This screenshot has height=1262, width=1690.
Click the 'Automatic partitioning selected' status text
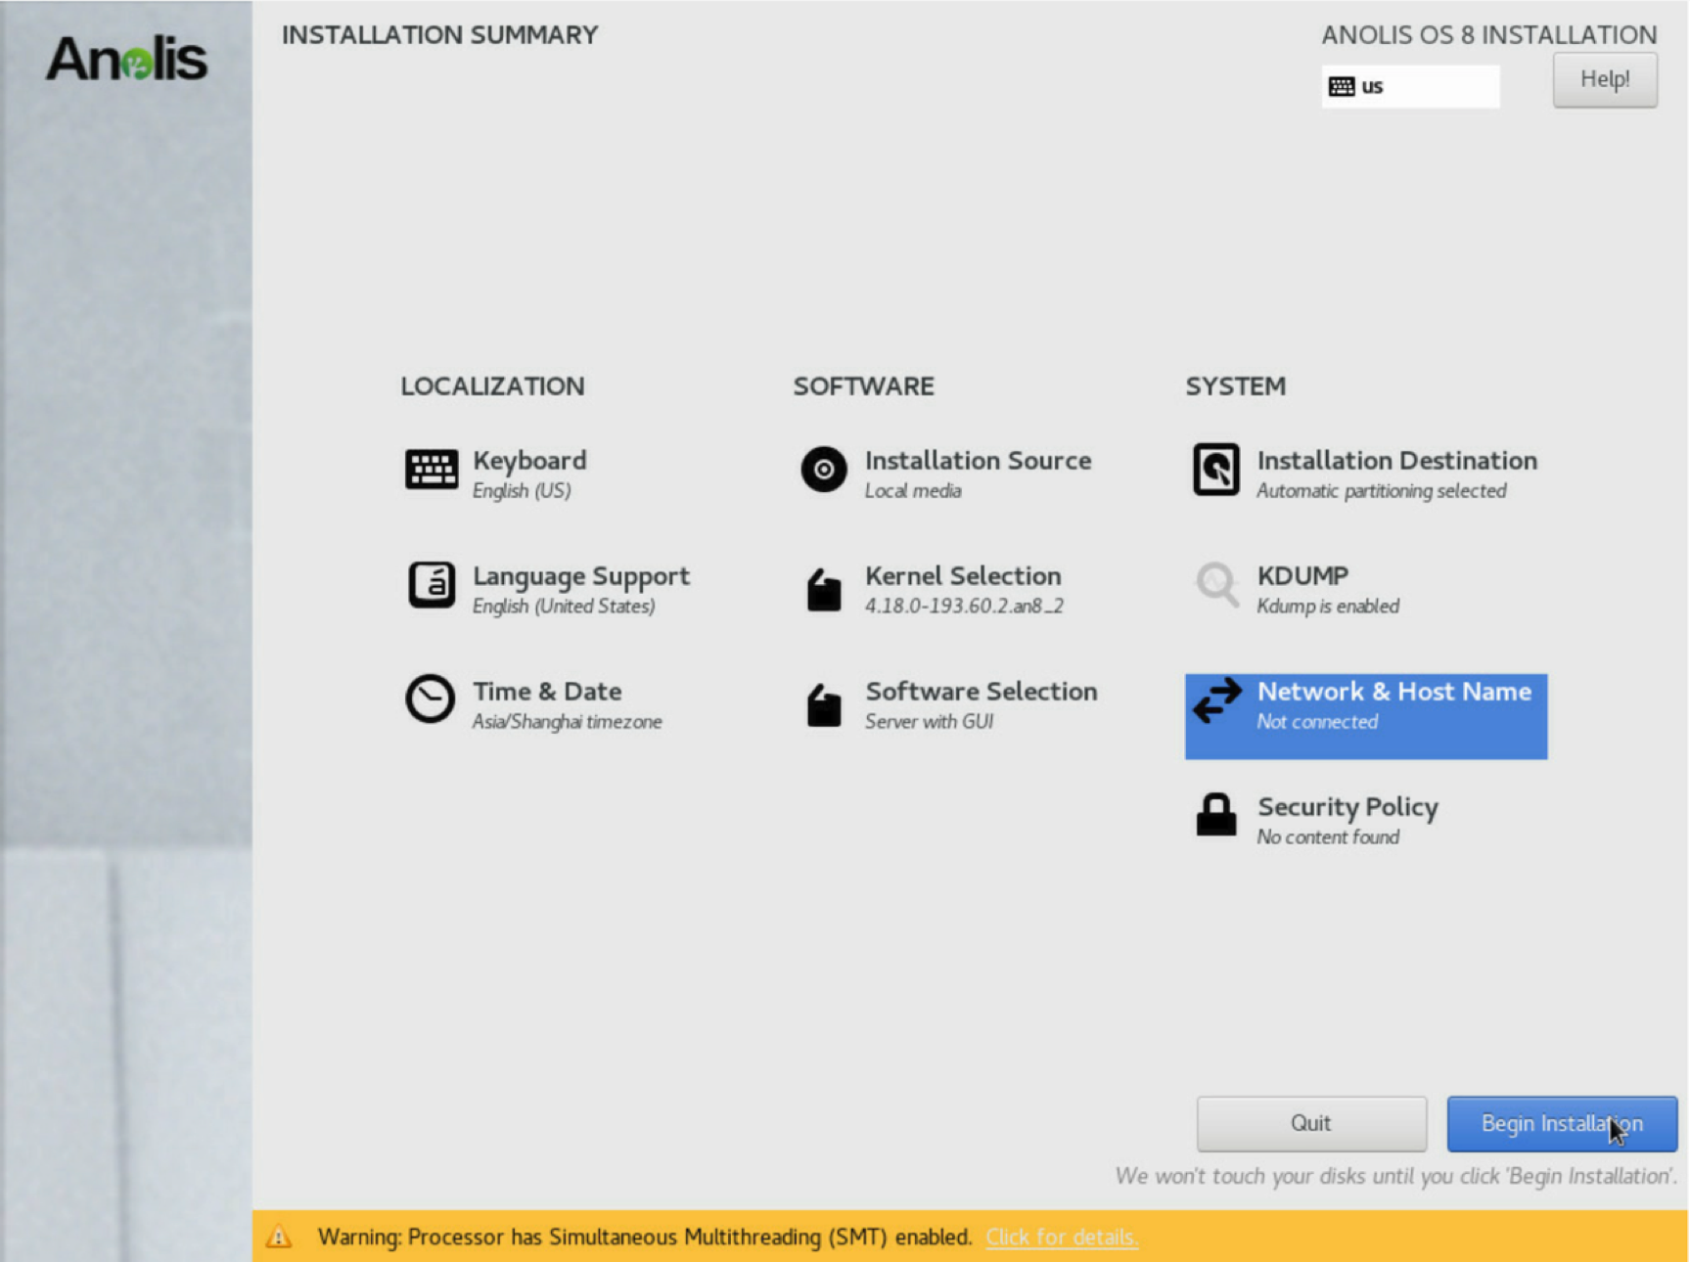point(1382,491)
